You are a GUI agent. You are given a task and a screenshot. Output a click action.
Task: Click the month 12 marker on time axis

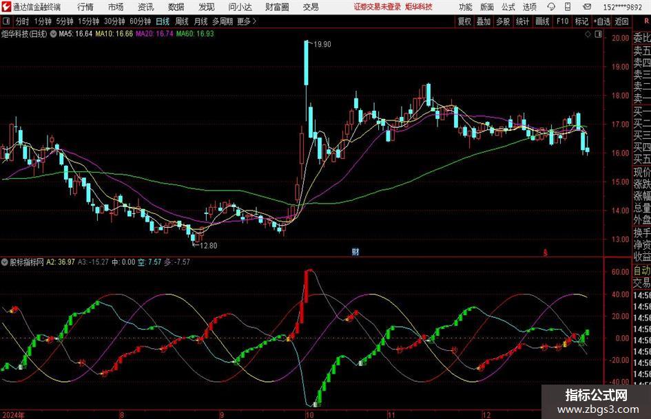[x=486, y=415]
